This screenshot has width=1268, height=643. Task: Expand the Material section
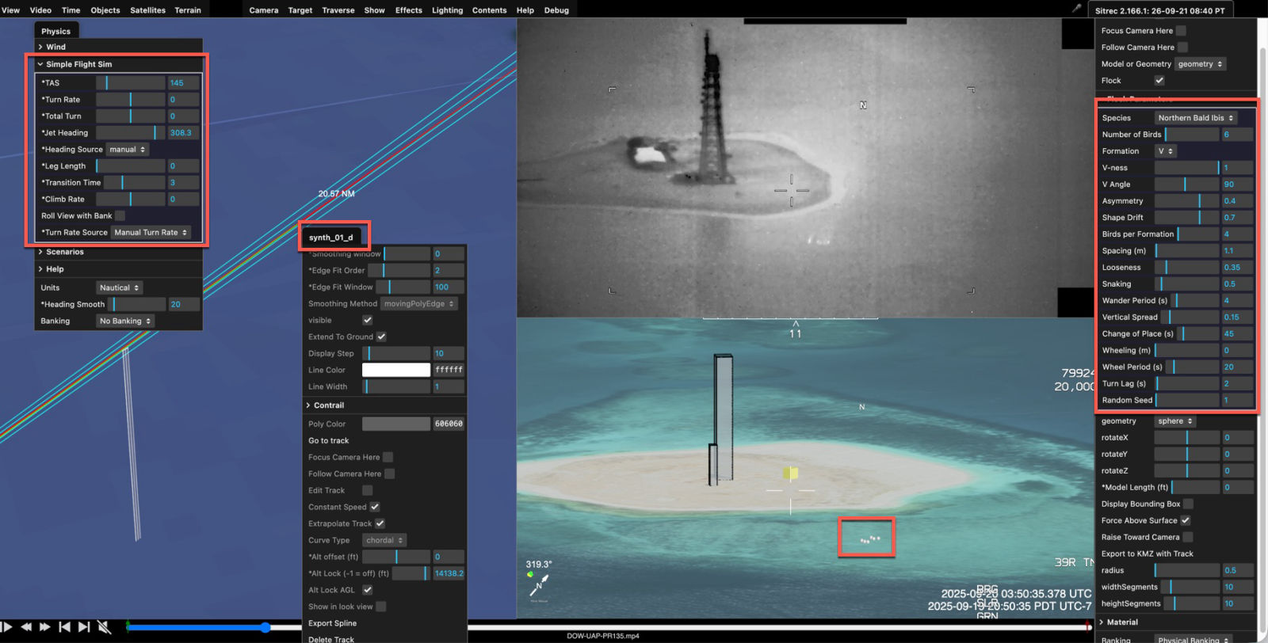point(1177,622)
